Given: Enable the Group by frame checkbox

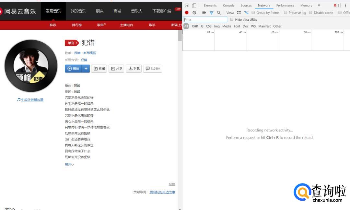Looking at the screenshot, I should 253,13.
